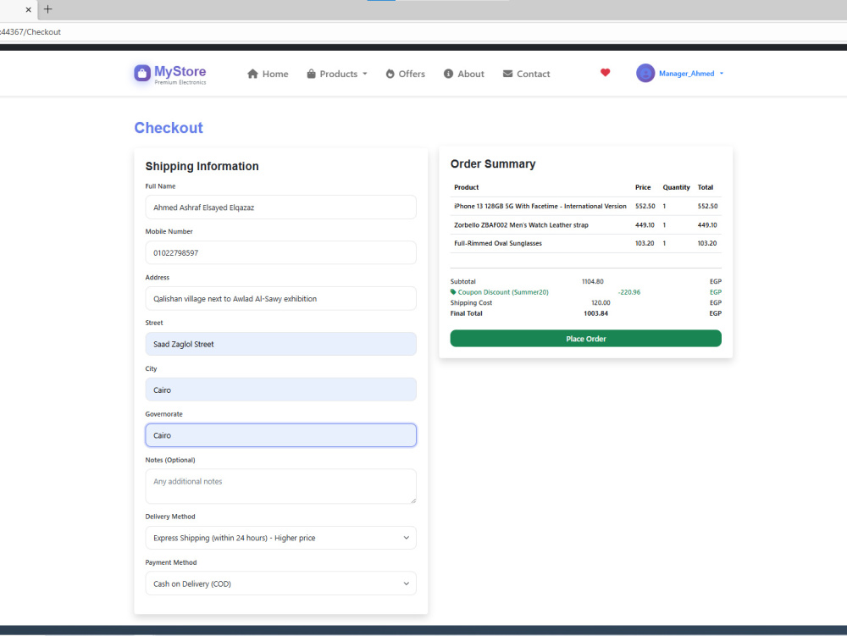Click the Home house icon
The height and width of the screenshot is (636, 847).
(x=252, y=74)
